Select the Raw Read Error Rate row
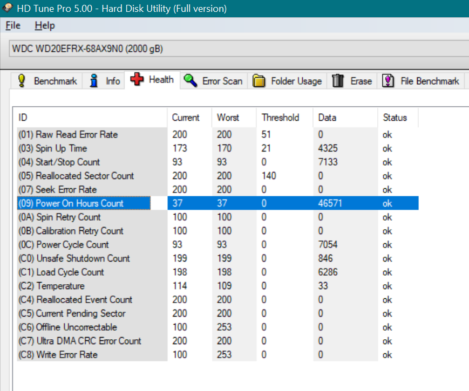Screen dimensions: 469x391 [68, 135]
